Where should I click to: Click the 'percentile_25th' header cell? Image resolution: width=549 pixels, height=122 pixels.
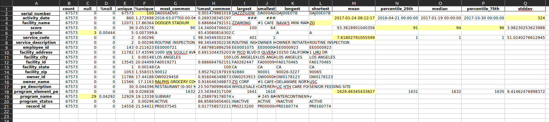click(x=397, y=9)
